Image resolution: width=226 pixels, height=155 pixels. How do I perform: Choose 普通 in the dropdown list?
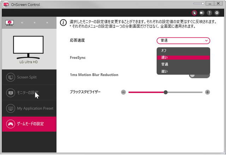click(183, 64)
